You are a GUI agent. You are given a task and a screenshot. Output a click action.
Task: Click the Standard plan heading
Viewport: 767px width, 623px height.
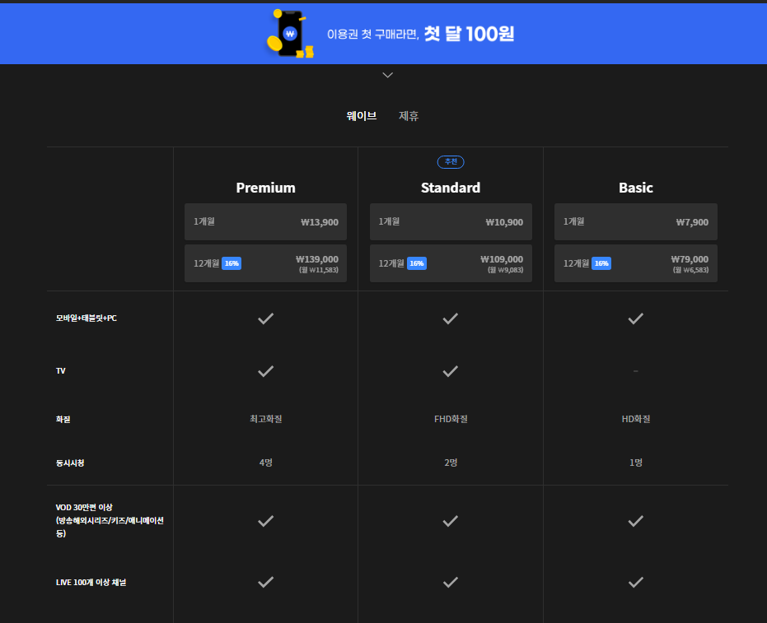(451, 188)
